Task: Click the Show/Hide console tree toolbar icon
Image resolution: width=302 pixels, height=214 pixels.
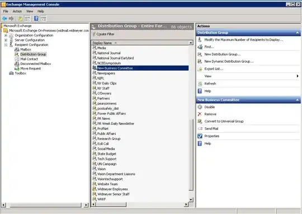Action: point(27,18)
